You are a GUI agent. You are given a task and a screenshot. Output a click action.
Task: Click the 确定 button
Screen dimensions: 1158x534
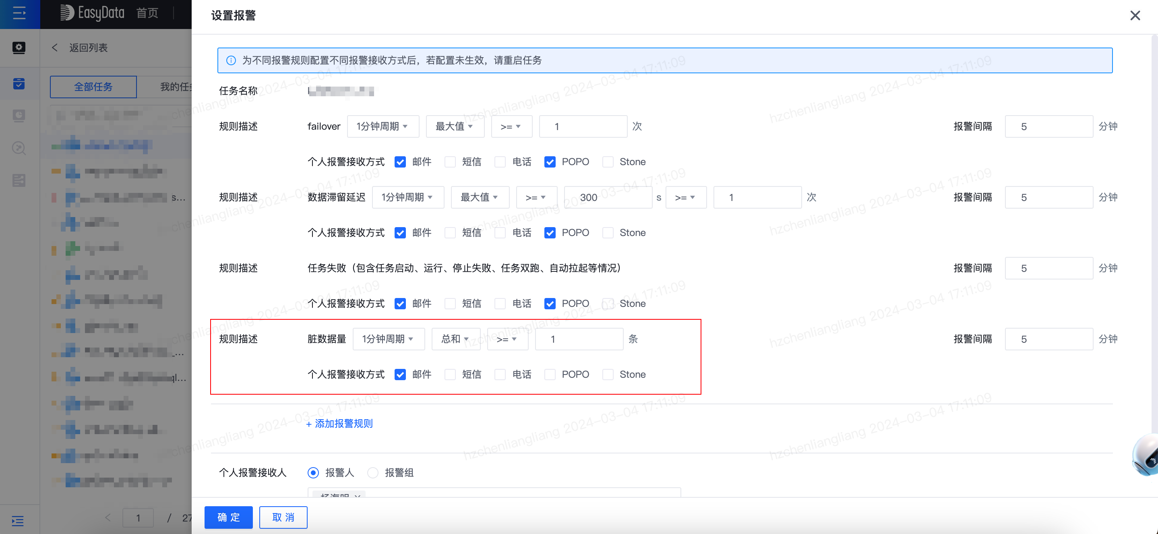pyautogui.click(x=228, y=518)
